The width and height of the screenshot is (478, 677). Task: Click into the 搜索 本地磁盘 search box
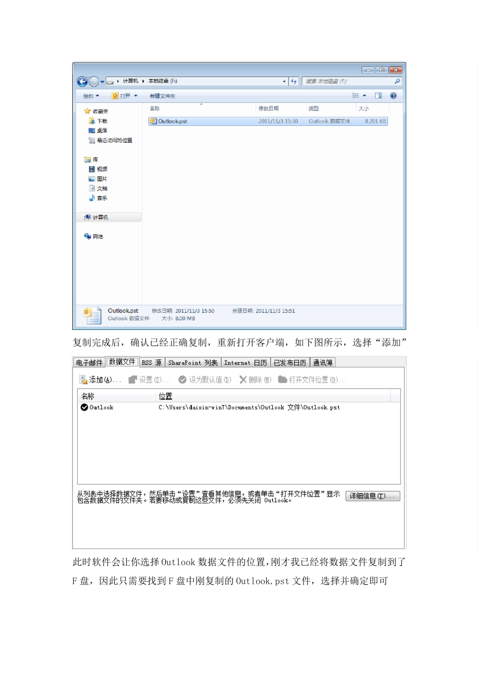tap(347, 81)
